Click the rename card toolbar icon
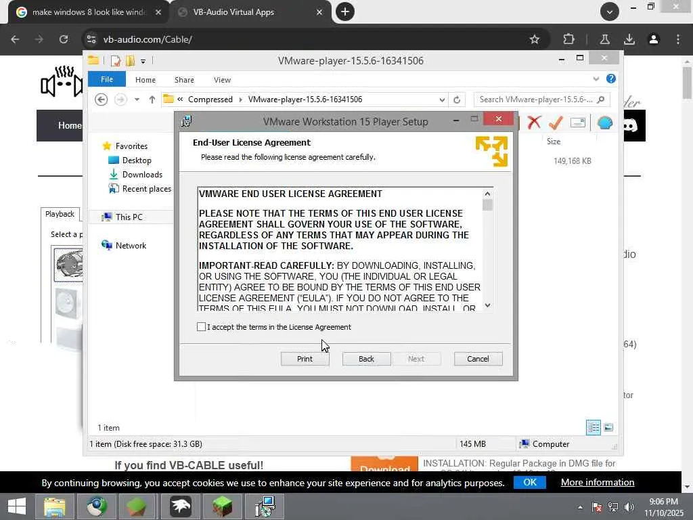The width and height of the screenshot is (693, 520). pyautogui.click(x=578, y=123)
